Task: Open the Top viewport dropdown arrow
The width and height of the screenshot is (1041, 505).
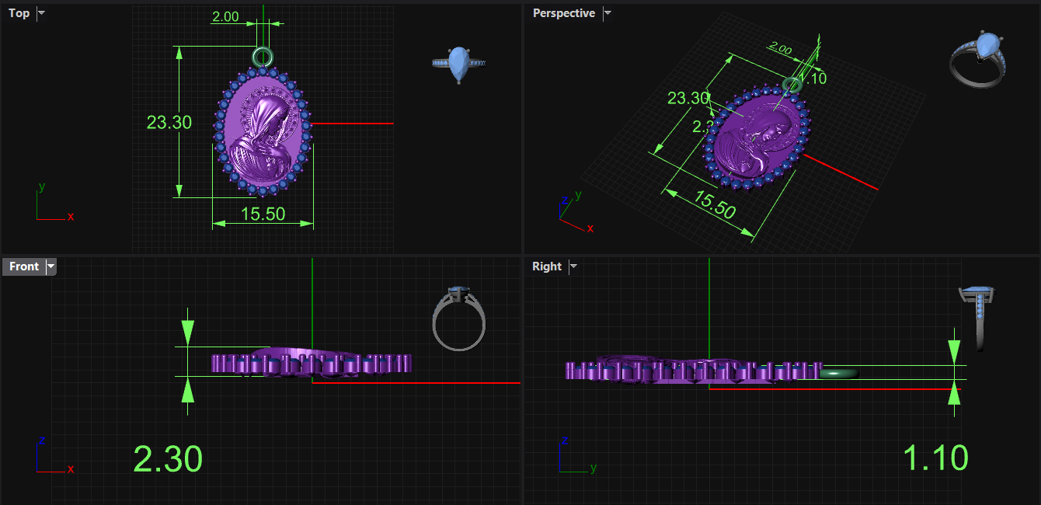Action: click(x=41, y=13)
